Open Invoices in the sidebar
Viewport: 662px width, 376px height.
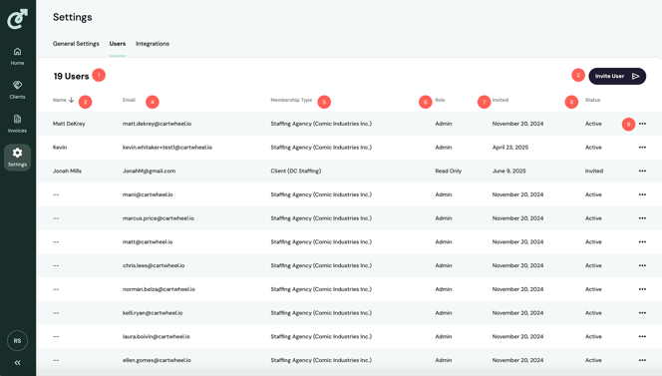coord(17,124)
